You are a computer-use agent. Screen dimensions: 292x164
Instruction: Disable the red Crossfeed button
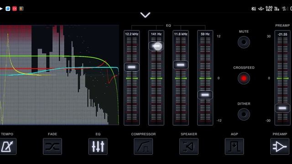tap(244, 78)
